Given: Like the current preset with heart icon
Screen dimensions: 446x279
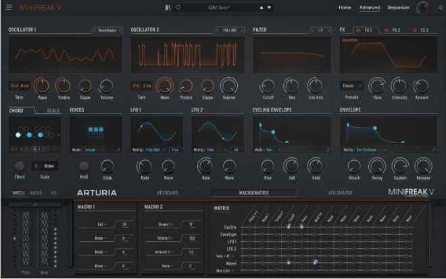Looking at the screenshot, I should 178,7.
